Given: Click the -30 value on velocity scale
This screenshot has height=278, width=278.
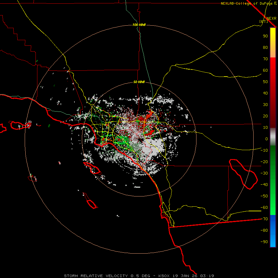Looking at the screenshot, I should 264,173.
